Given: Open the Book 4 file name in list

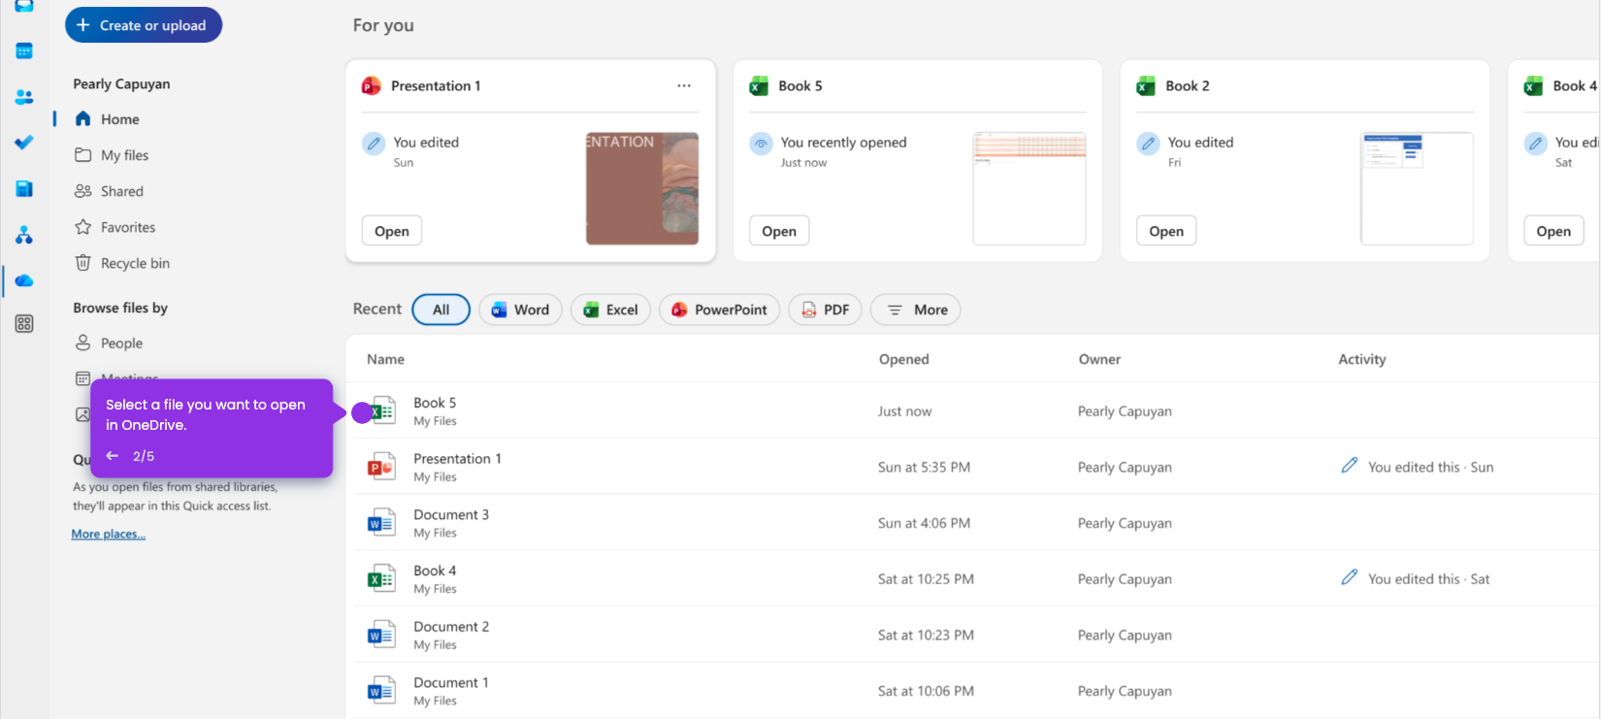Looking at the screenshot, I should (435, 571).
